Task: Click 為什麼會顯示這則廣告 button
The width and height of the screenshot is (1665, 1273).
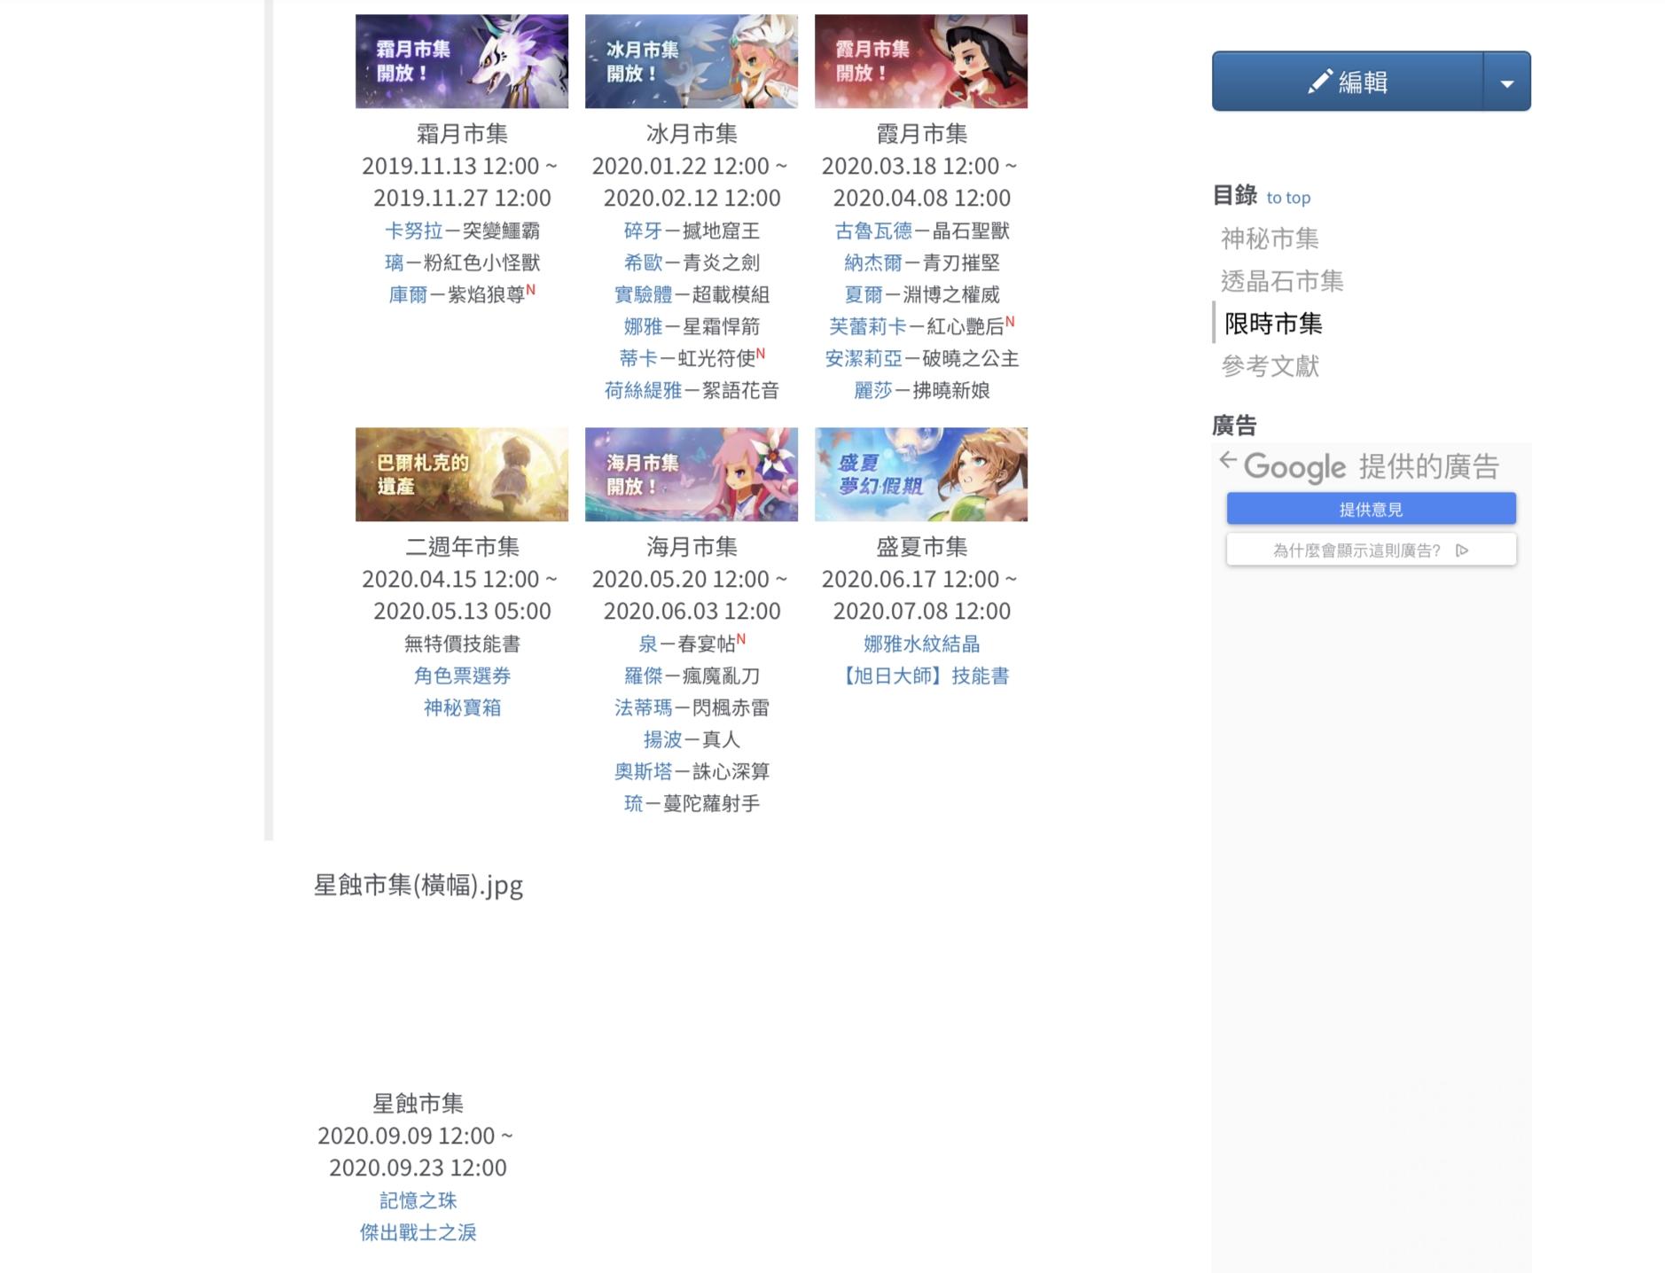Action: (x=1372, y=550)
